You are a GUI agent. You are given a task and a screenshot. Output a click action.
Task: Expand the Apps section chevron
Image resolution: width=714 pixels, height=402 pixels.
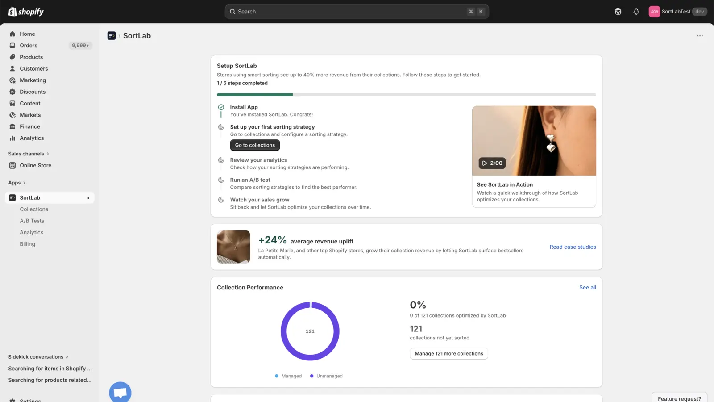[x=24, y=183]
